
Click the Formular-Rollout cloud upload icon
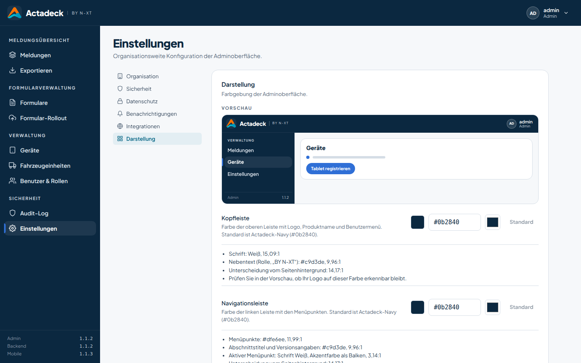pyautogui.click(x=13, y=118)
